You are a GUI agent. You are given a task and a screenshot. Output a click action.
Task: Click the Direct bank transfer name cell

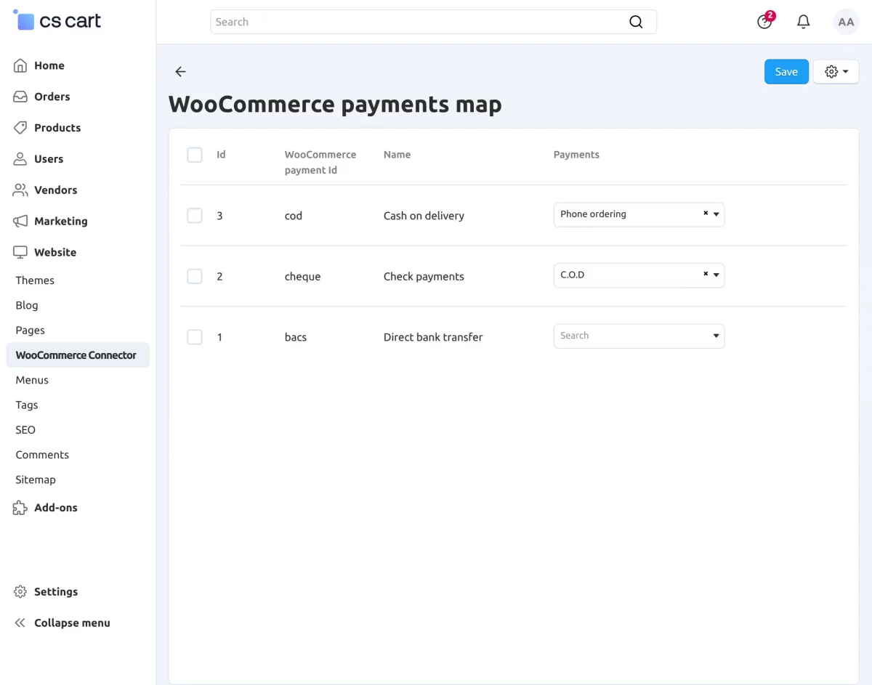point(433,337)
